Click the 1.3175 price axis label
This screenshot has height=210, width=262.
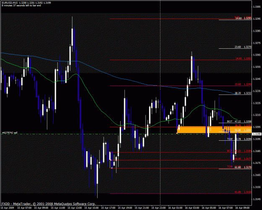[257, 163]
